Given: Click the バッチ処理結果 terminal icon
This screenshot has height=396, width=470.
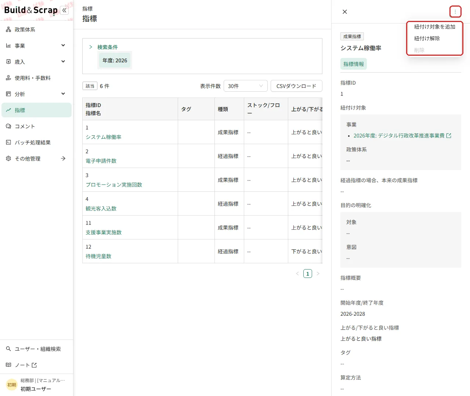Looking at the screenshot, I should click(x=8, y=142).
